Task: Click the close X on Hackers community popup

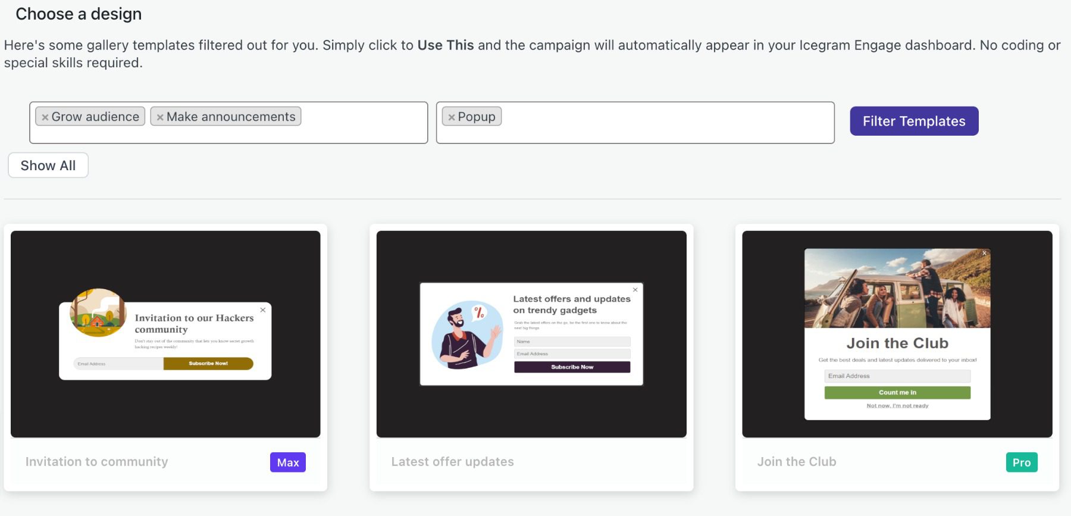Action: tap(262, 310)
